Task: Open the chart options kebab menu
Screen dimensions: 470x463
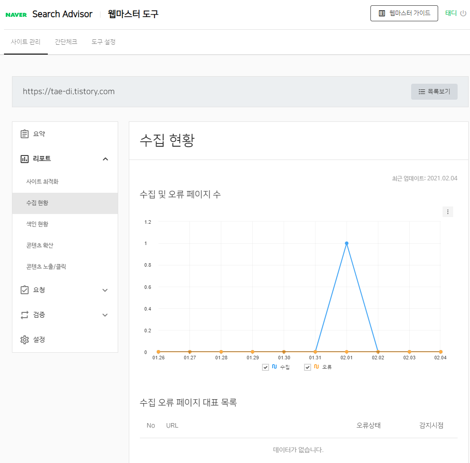Action: click(x=448, y=212)
